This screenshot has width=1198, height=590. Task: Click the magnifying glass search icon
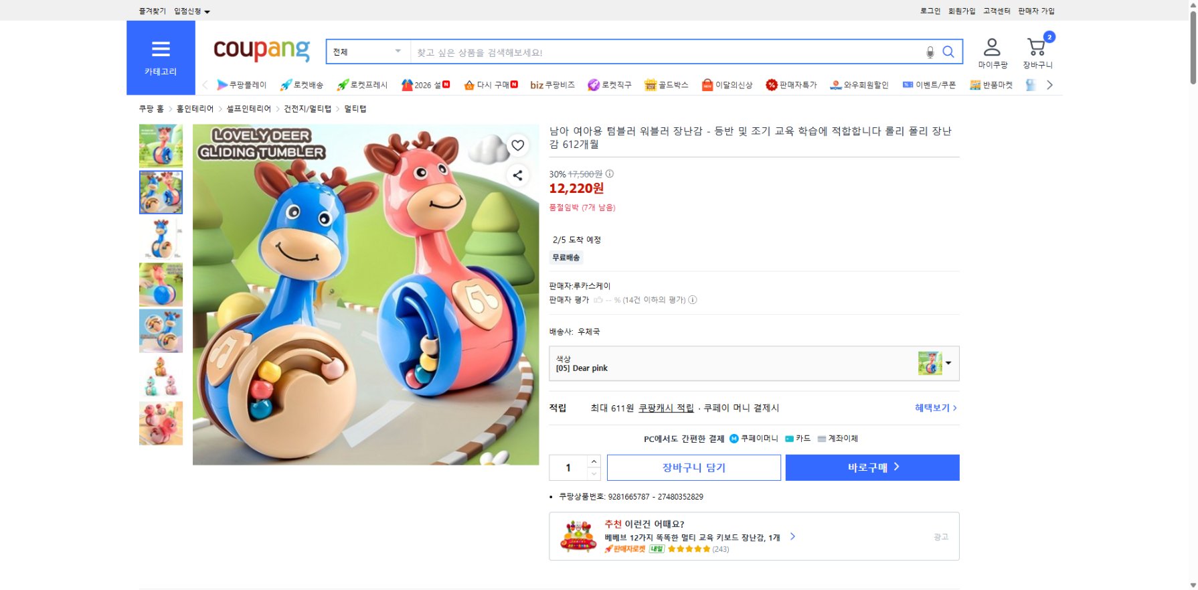pos(948,52)
